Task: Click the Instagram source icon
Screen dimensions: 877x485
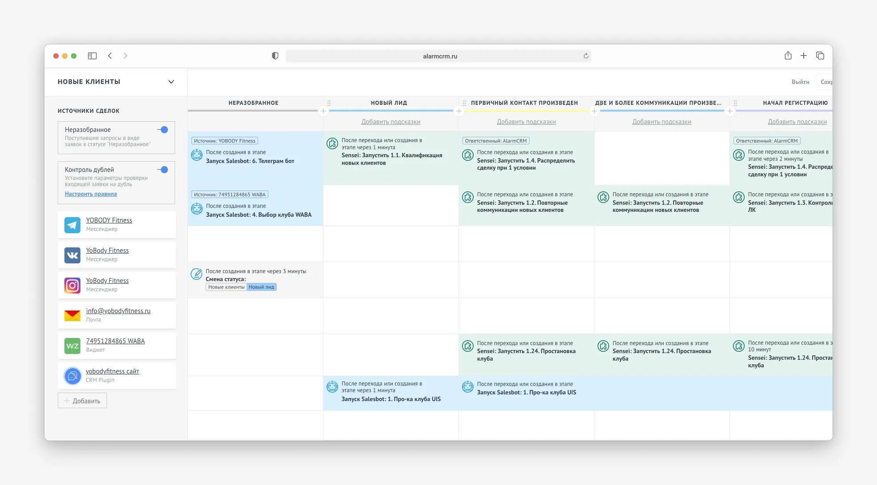Action: click(72, 285)
